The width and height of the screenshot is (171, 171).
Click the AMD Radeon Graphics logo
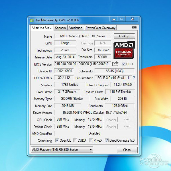click(x=124, y=50)
